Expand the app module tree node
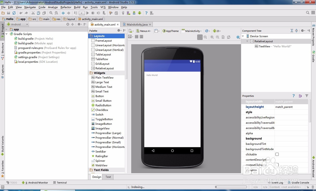Image resolution: width=316 pixels, height=191 pixels. pyautogui.click(x=7, y=29)
